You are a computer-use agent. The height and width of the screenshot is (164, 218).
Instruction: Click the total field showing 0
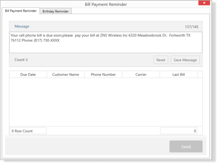(179, 131)
